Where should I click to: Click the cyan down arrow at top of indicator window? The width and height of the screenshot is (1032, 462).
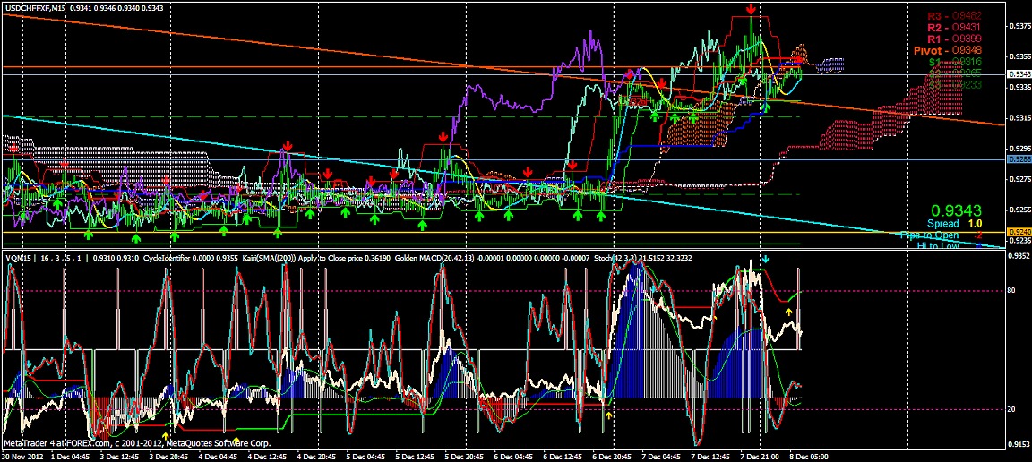pyautogui.click(x=764, y=259)
